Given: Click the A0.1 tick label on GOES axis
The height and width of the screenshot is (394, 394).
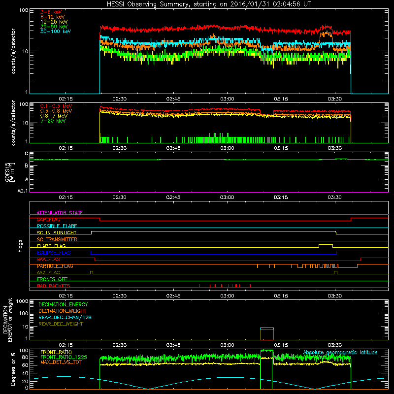Looking at the screenshot, I should pos(23,191).
